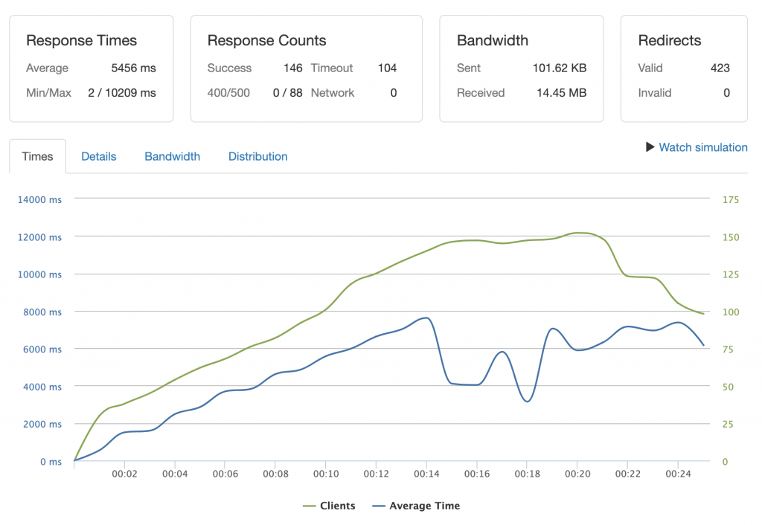
Task: Select the Min/Max value 2 / 10209 ms
Action: pyautogui.click(x=122, y=93)
